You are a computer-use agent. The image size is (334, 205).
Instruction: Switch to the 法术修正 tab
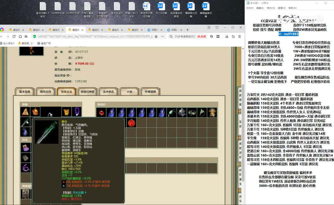tap(108, 92)
